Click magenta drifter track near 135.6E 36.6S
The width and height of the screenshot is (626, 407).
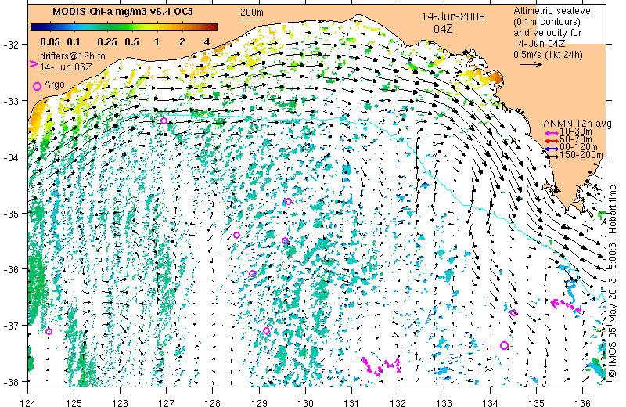566,306
